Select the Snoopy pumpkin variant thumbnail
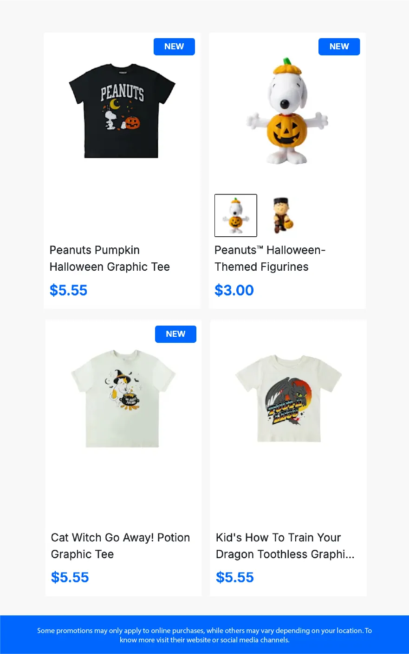This screenshot has height=654, width=409. pyautogui.click(x=236, y=215)
